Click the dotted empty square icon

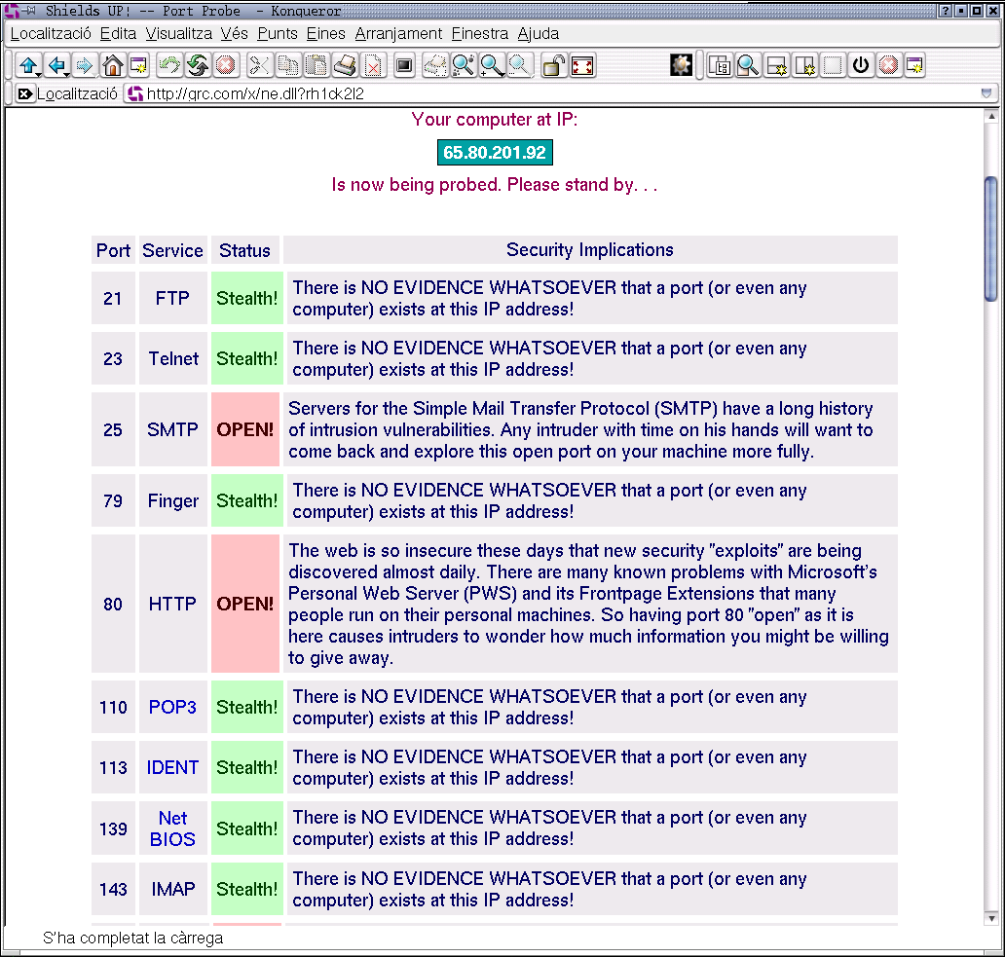tap(832, 64)
